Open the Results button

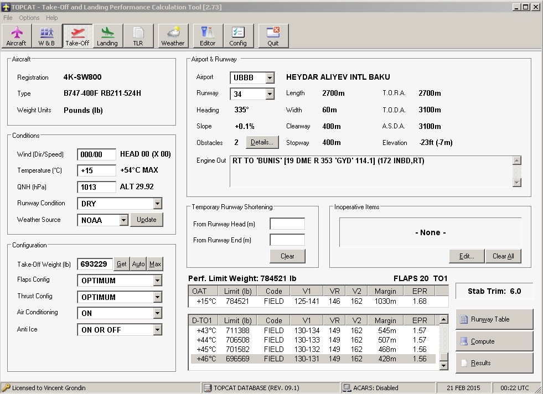point(494,363)
